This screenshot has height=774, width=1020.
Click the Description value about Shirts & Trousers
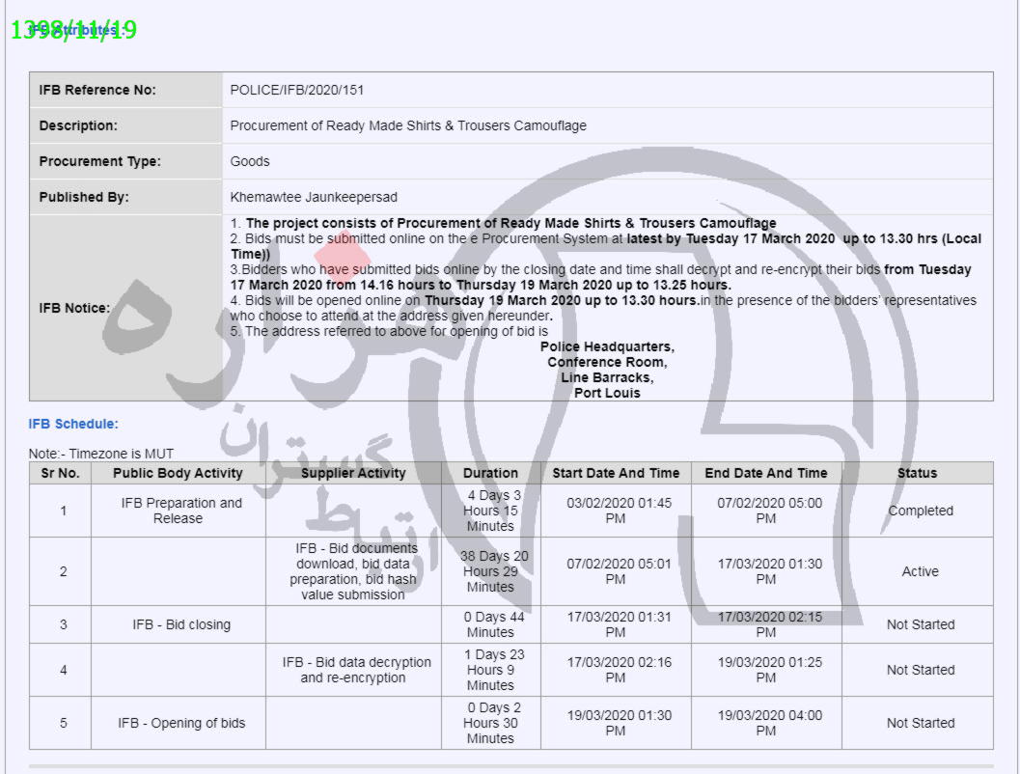(407, 125)
